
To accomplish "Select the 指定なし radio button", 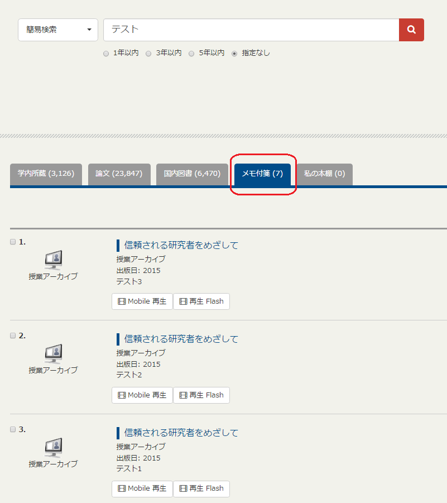I will (234, 54).
